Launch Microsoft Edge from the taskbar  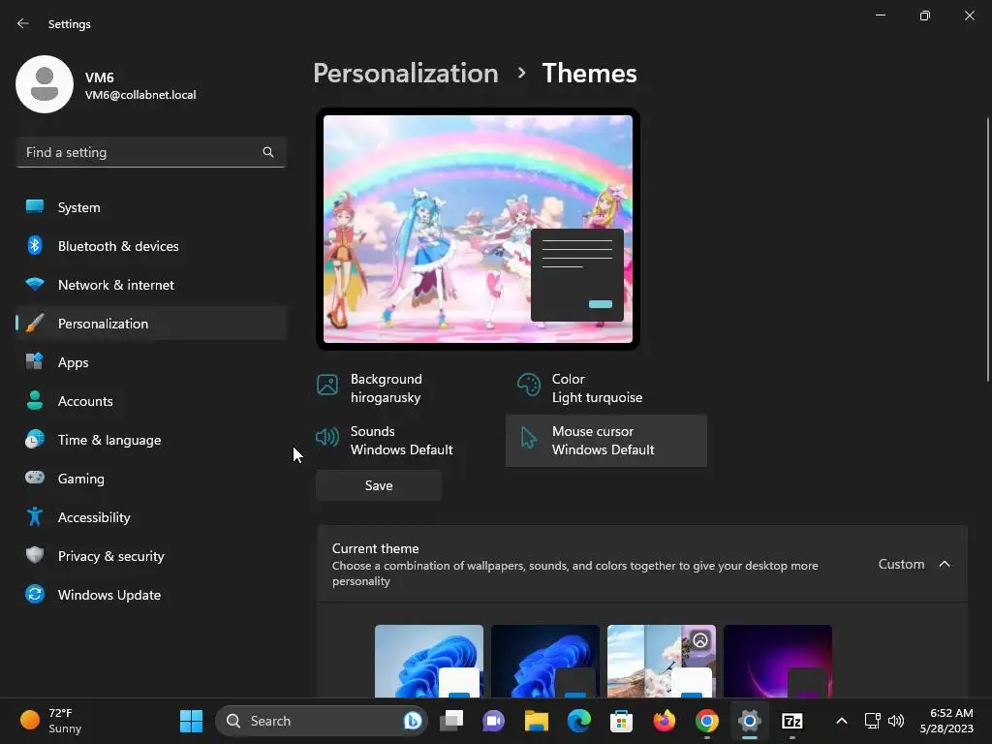579,721
